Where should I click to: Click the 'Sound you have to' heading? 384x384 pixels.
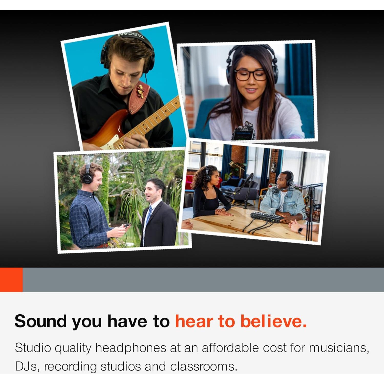pos(92,322)
